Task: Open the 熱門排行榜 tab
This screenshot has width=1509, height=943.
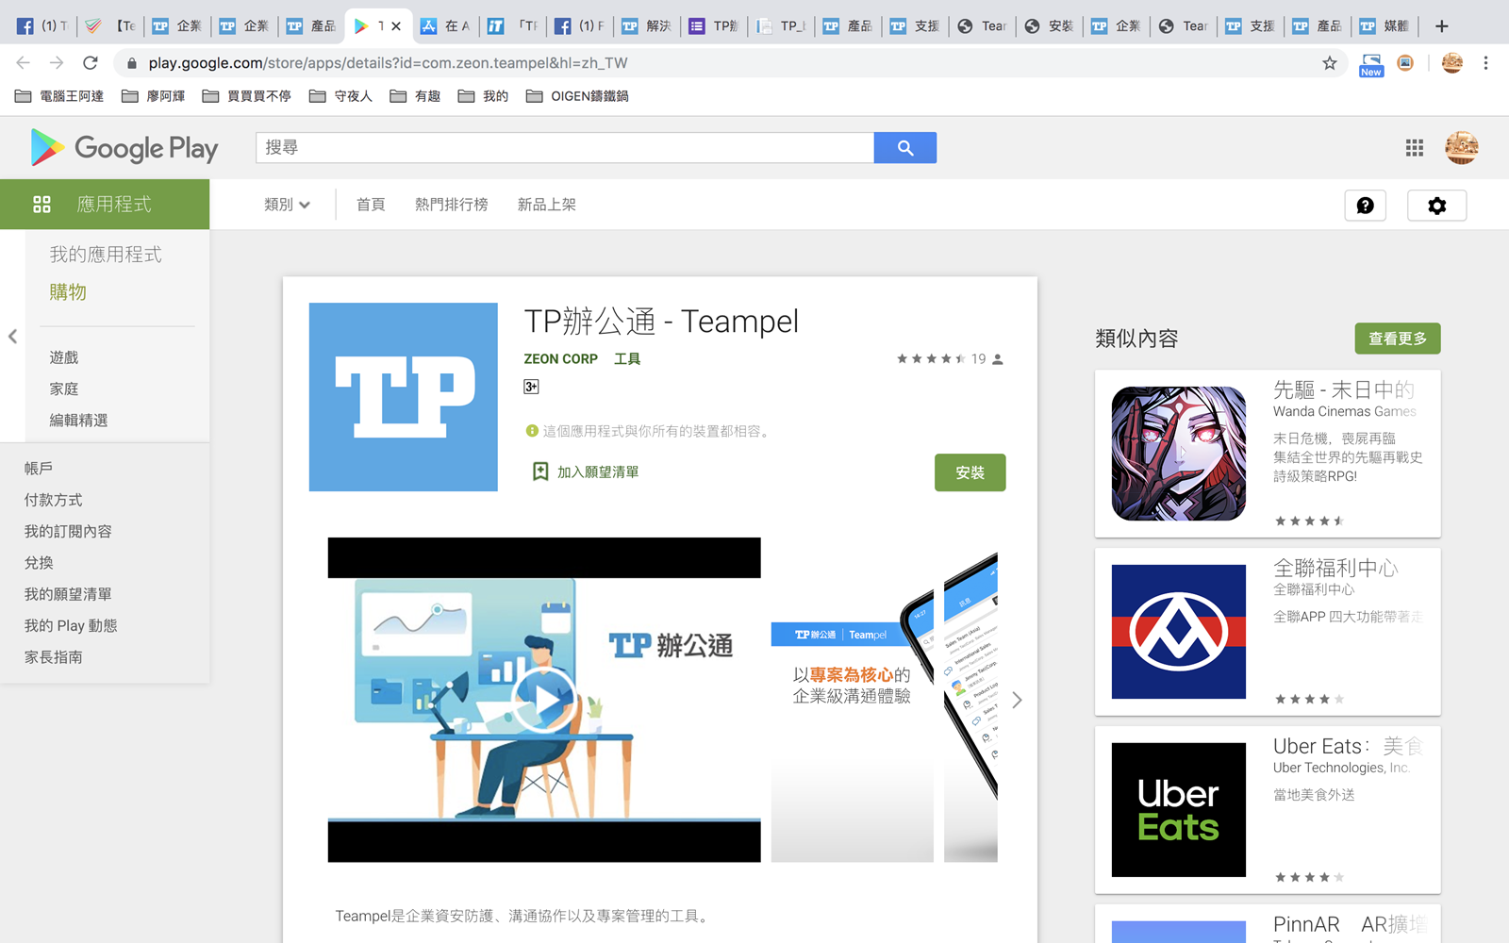Action: (x=451, y=205)
